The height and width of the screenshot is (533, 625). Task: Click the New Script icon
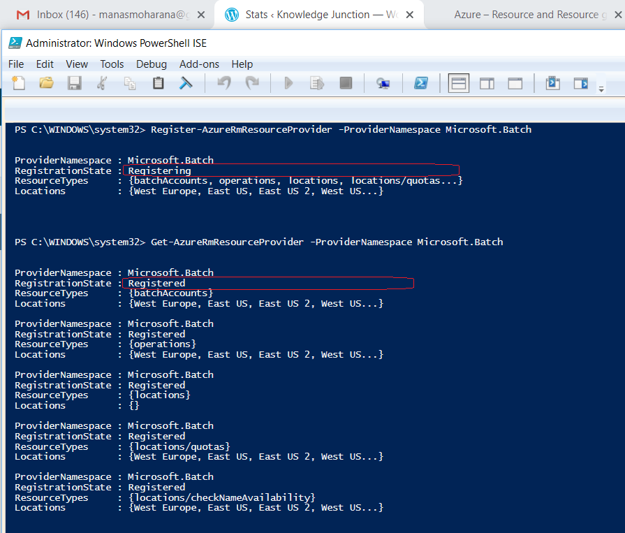(19, 83)
